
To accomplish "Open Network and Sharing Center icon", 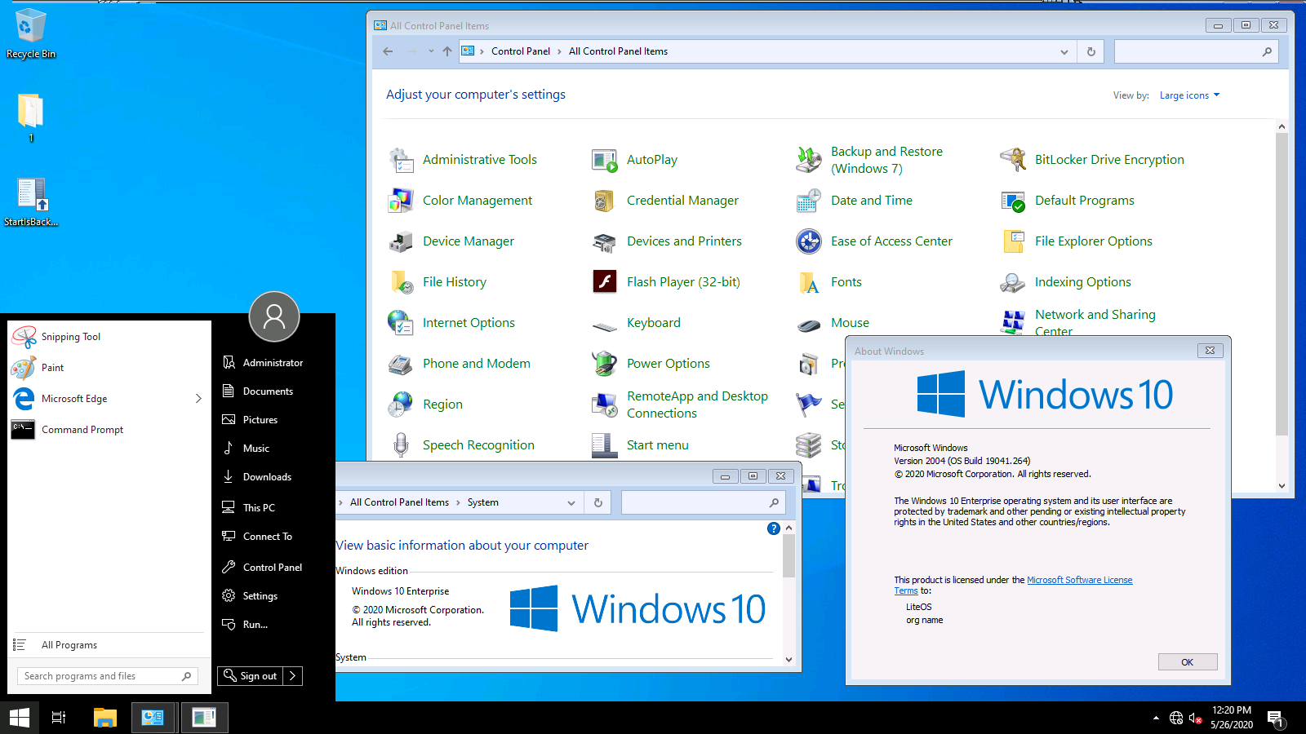I will click(x=1013, y=323).
